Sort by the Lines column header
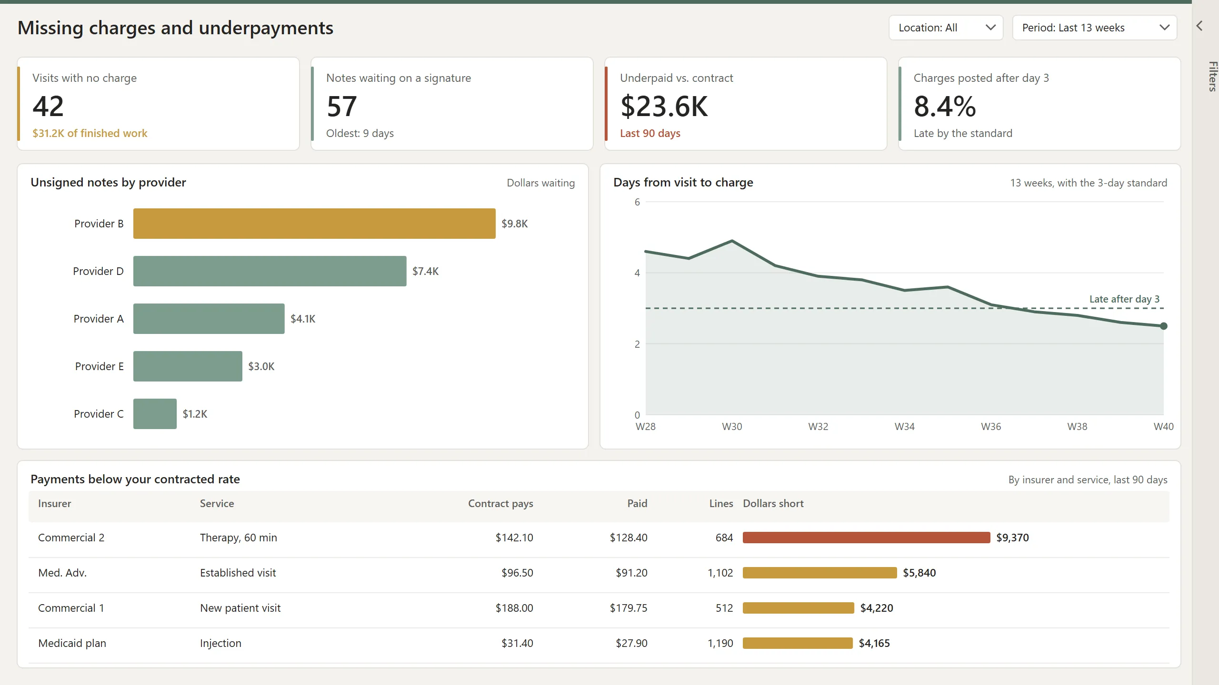 [721, 503]
